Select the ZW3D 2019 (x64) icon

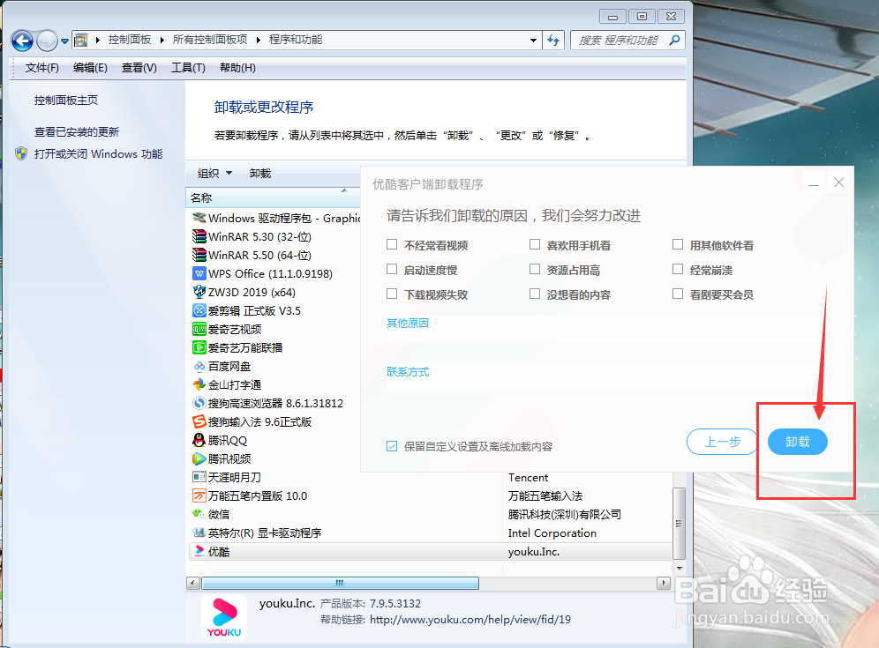tap(199, 292)
